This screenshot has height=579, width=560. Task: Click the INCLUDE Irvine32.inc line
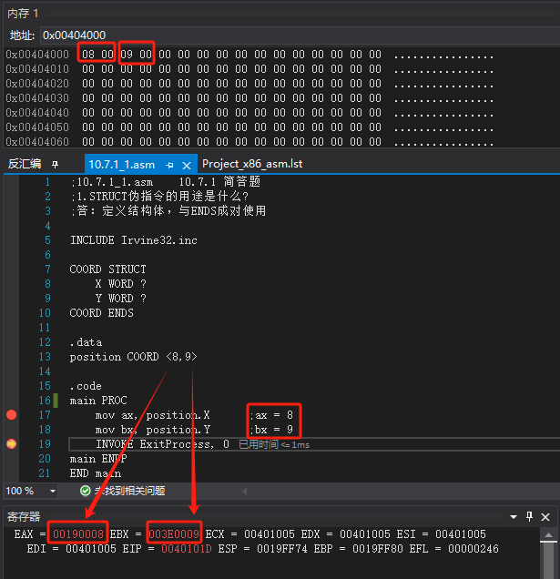pyautogui.click(x=134, y=240)
